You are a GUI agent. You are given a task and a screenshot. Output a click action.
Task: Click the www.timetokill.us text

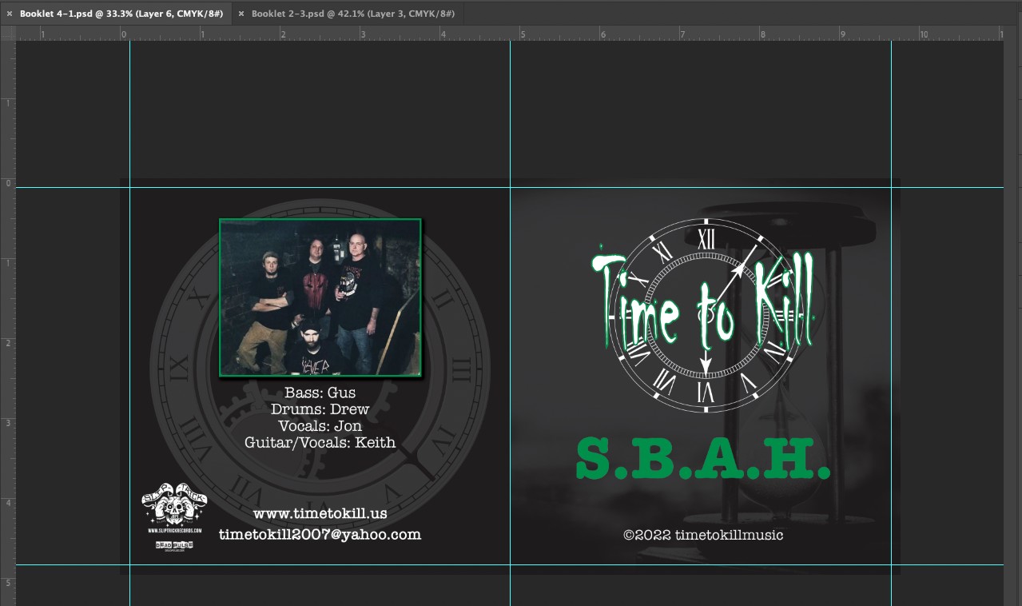(320, 513)
